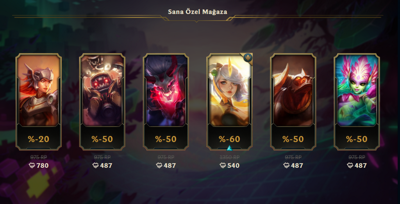
Task: Open the green-skinned pink flower skin card
Action: click(x=357, y=102)
